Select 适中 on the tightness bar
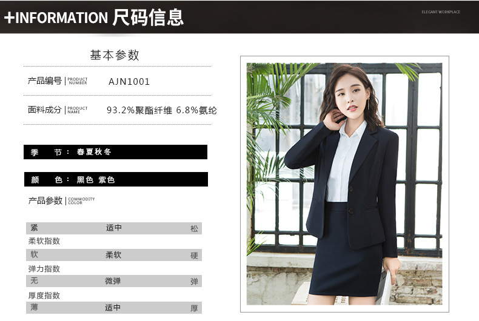The height and width of the screenshot is (321, 479). 113,228
